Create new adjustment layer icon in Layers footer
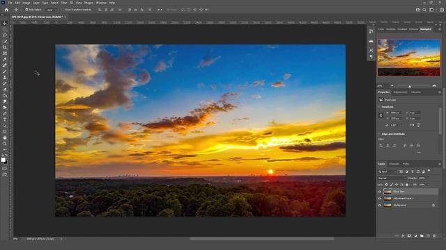This screenshot has width=446, height=250. point(415,236)
